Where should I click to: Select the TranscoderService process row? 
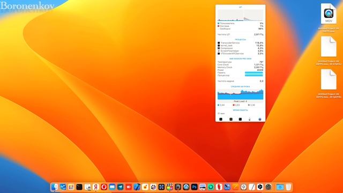tap(241, 43)
